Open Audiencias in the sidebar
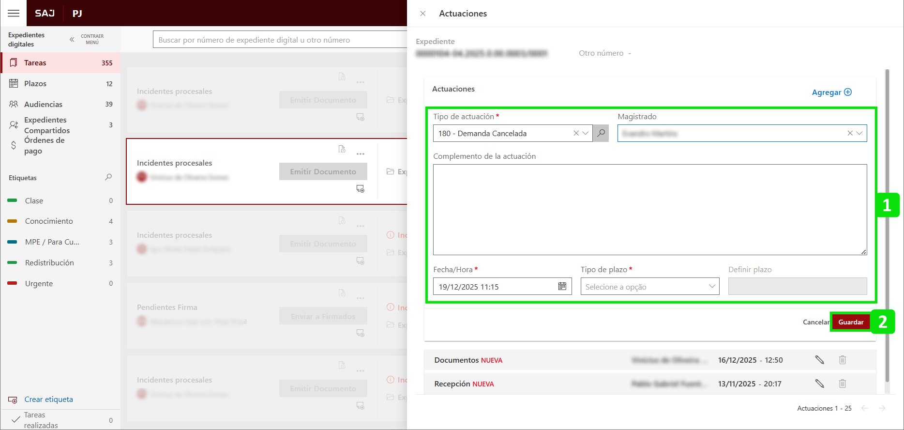This screenshot has height=430, width=904. pos(43,104)
